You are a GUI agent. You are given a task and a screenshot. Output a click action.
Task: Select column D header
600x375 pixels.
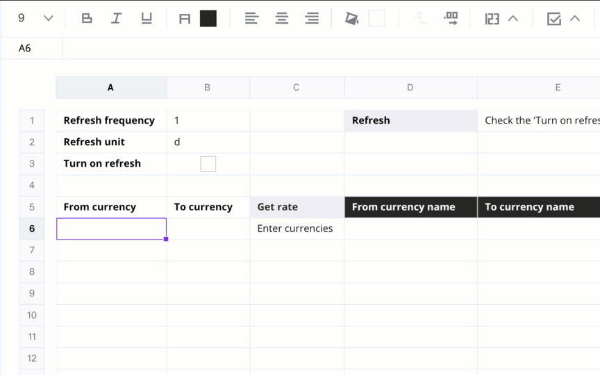click(410, 87)
